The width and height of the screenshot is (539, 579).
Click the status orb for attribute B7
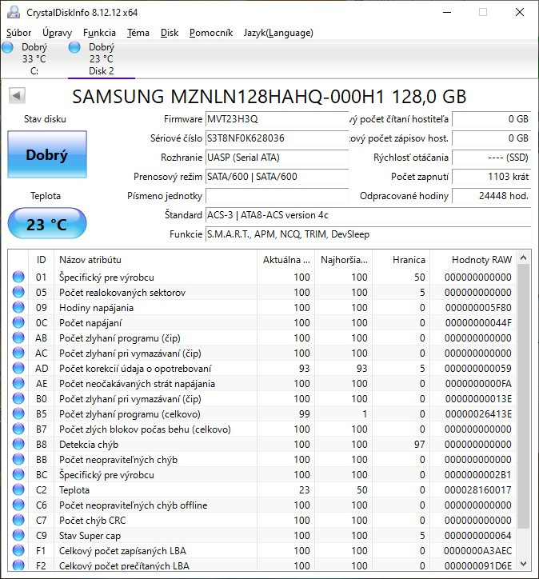(18, 429)
